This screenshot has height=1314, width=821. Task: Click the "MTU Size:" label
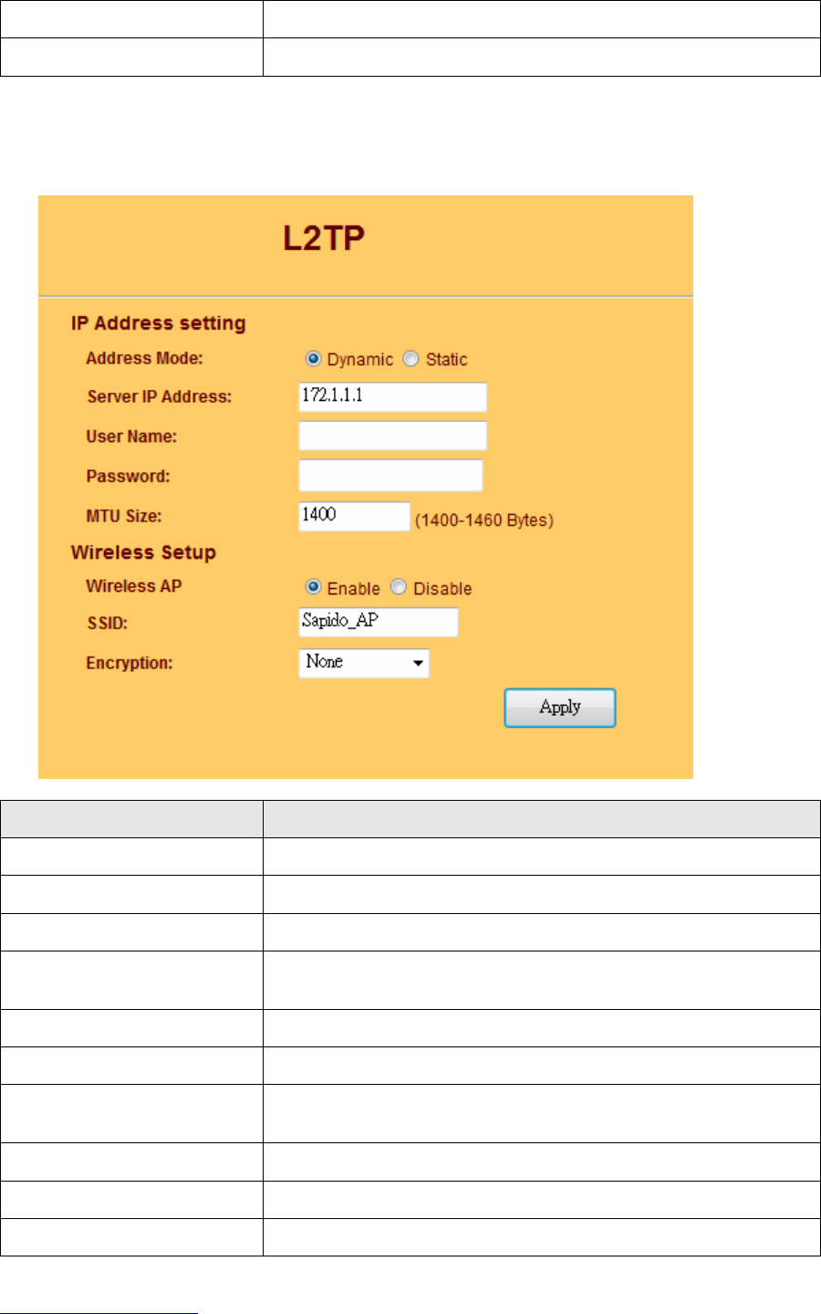(124, 516)
